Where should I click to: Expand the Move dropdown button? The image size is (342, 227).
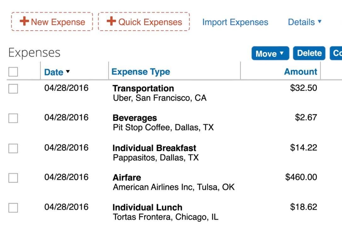[x=270, y=54]
